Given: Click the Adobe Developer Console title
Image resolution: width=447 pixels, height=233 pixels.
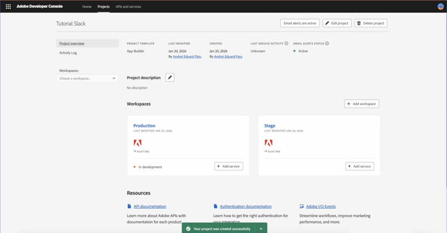Looking at the screenshot, I should point(39,7).
